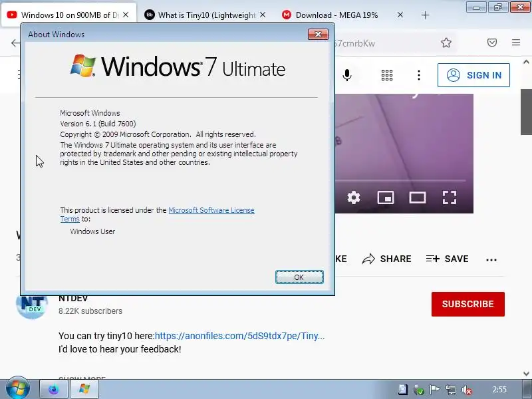This screenshot has width=532, height=399.
Task: Open video player settings gear
Action: (354, 198)
